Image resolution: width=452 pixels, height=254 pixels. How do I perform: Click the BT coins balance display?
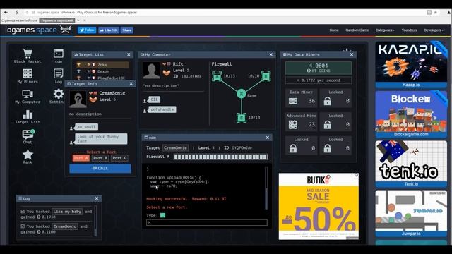(x=319, y=68)
